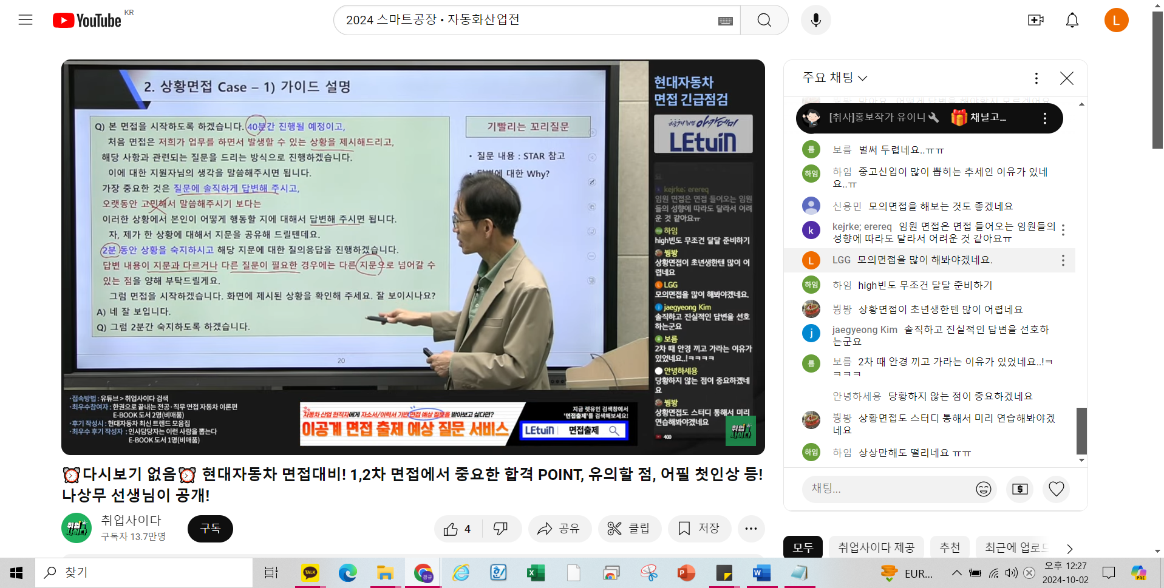This screenshot has height=588, width=1164.
Task: Open the YouTube hamburger guide menu
Action: tap(26, 20)
